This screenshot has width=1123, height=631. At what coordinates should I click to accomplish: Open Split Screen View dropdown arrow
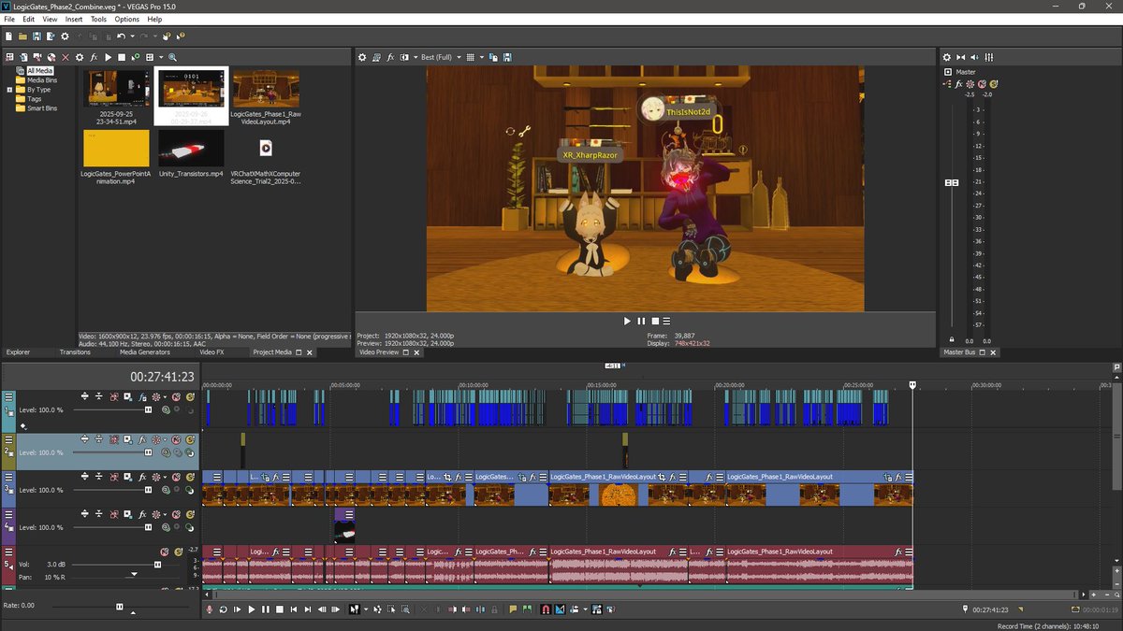coord(416,57)
